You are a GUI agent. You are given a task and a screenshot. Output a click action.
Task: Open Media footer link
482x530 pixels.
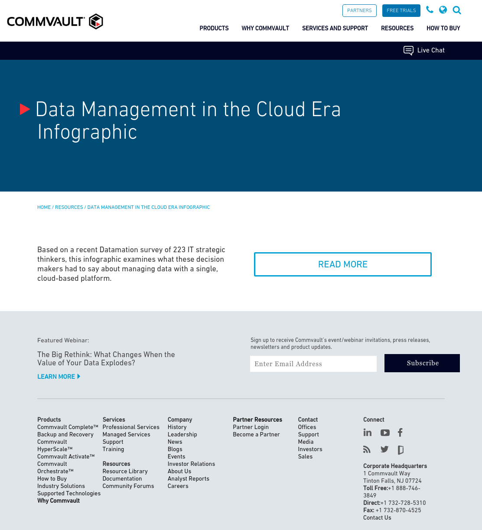306,442
